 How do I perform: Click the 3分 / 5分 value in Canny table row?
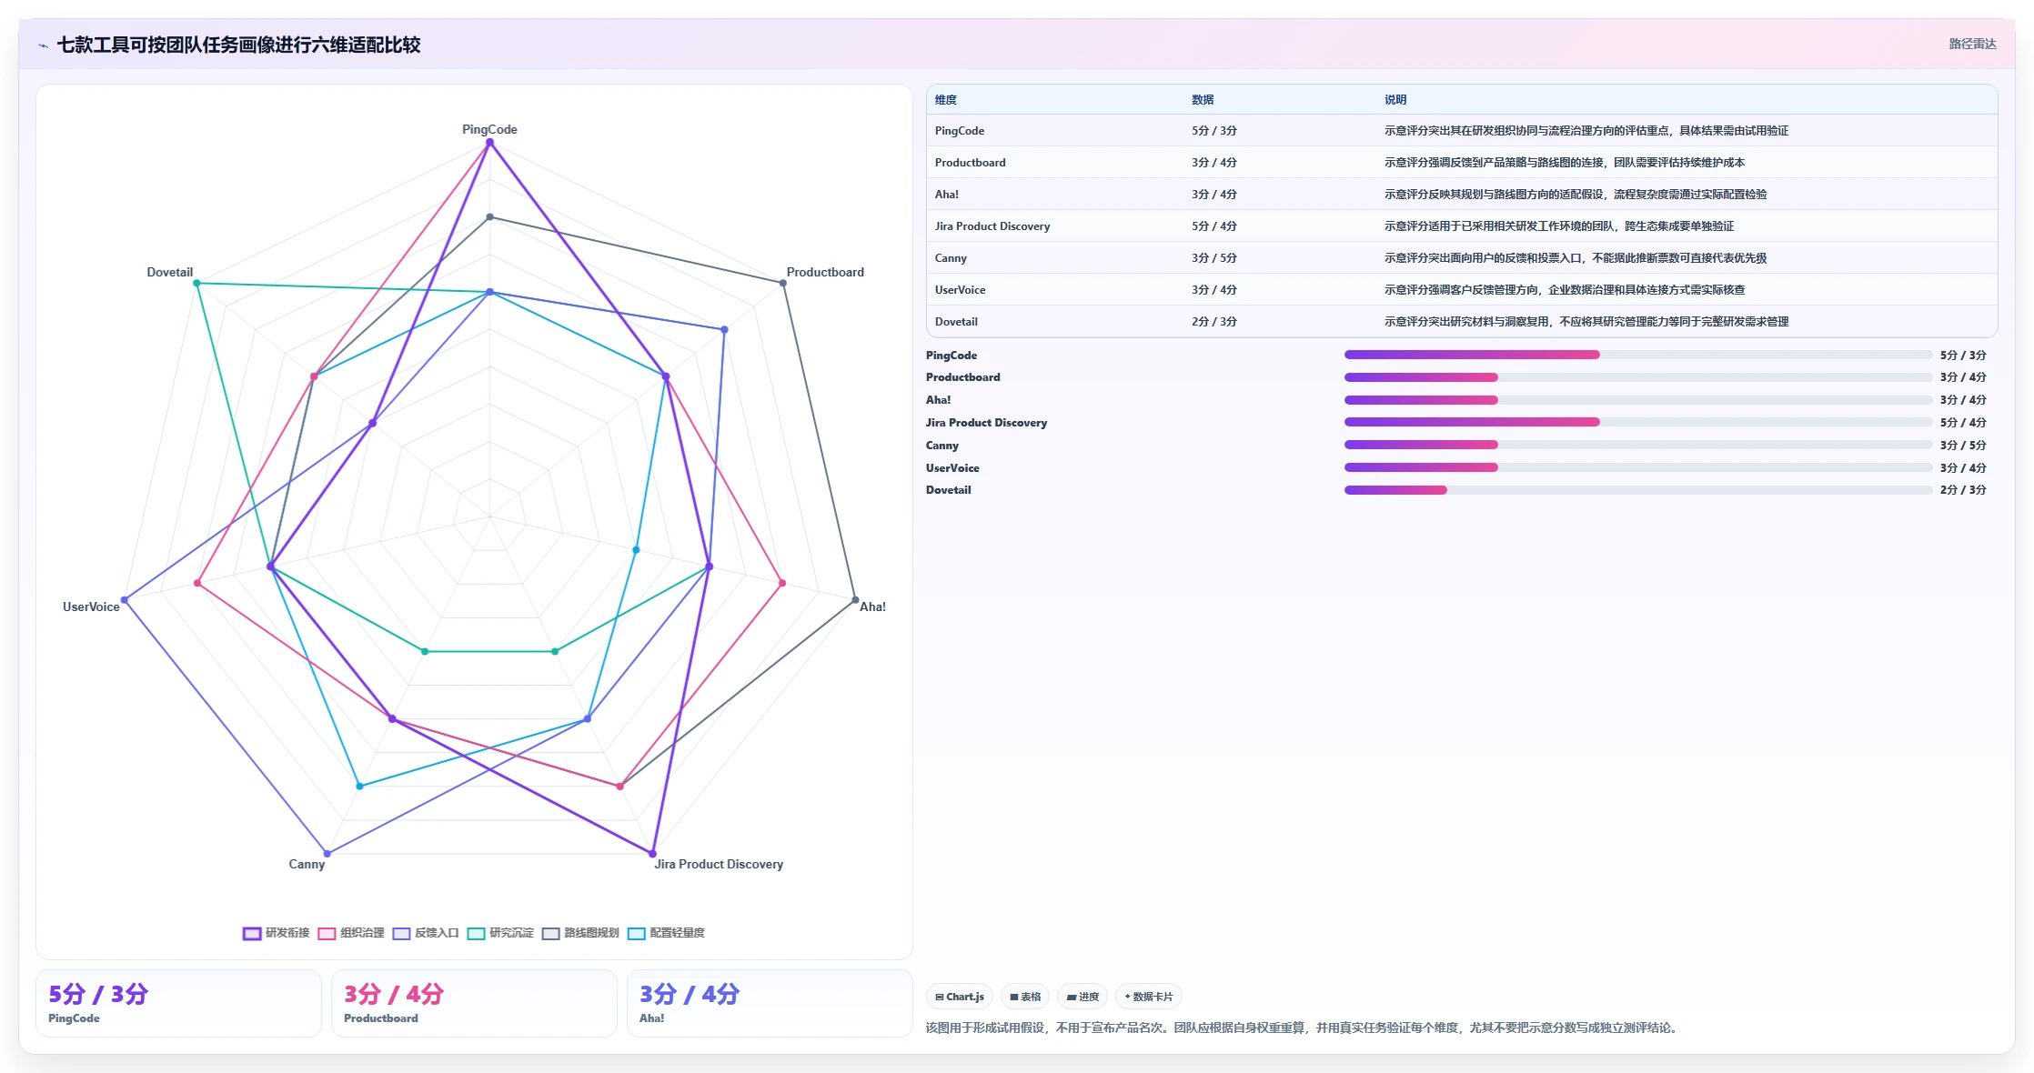pyautogui.click(x=1214, y=258)
